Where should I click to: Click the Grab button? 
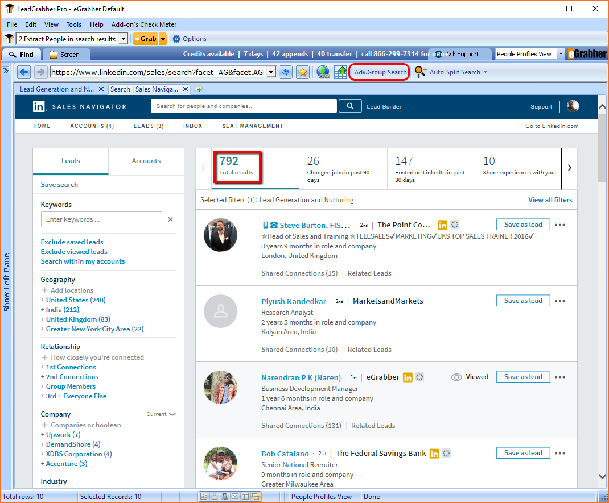(145, 39)
